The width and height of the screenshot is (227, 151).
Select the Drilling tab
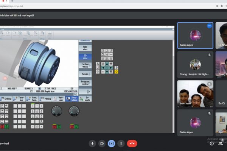pyautogui.click(x=6, y=99)
